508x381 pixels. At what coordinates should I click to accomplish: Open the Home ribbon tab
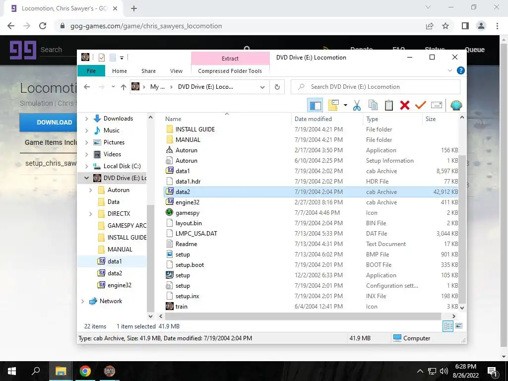[x=120, y=71]
